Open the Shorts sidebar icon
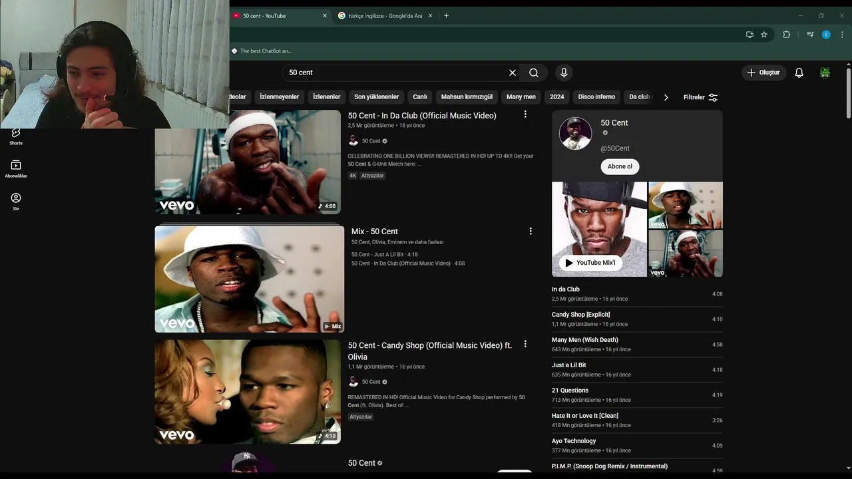The width and height of the screenshot is (852, 479). [16, 136]
